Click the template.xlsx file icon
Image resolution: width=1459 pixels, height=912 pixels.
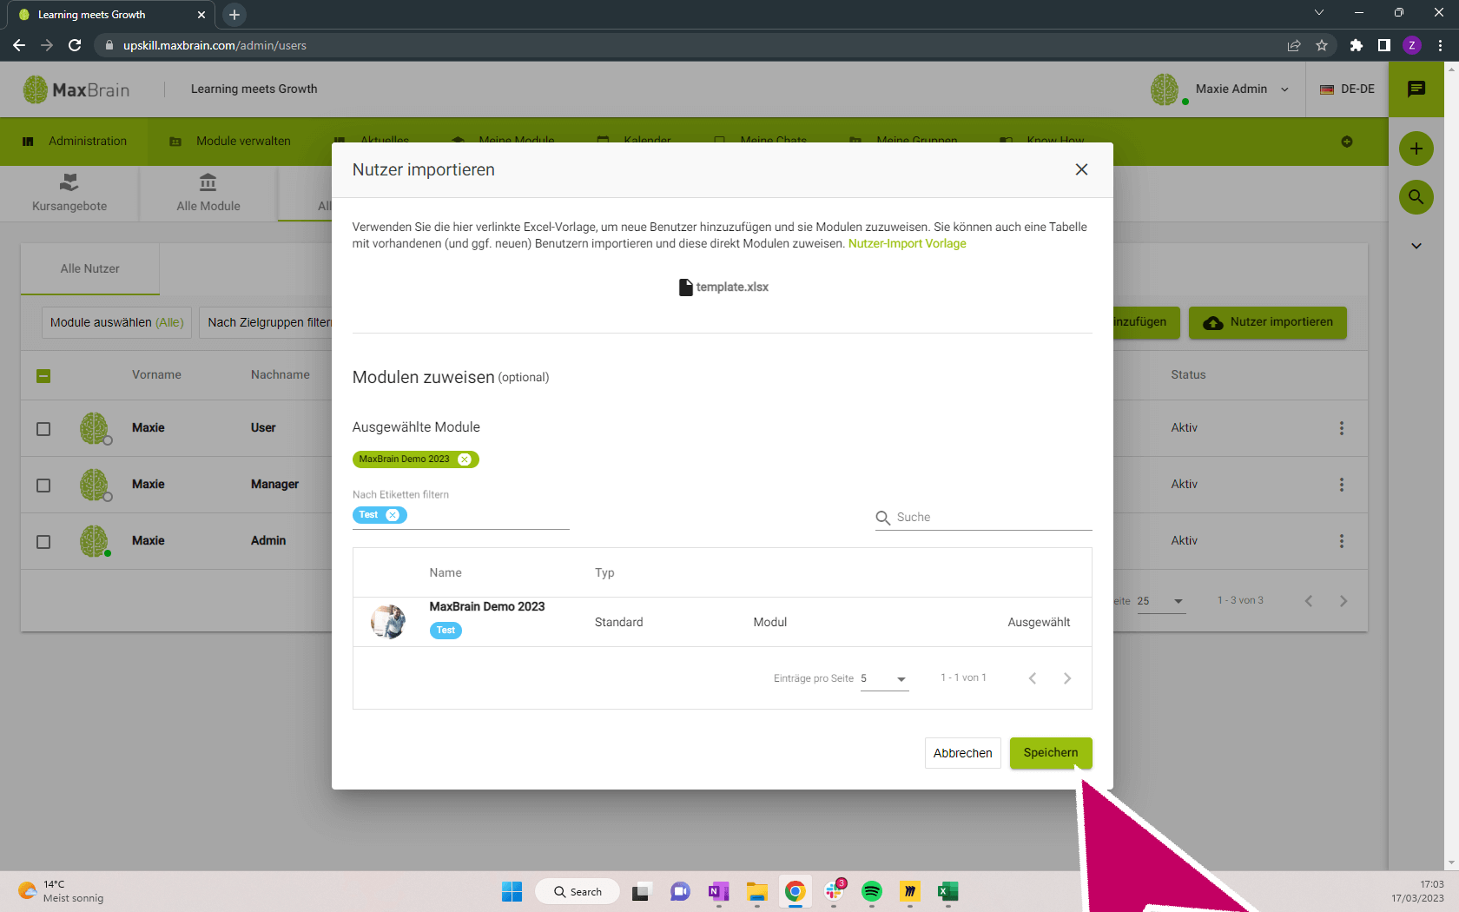coord(686,287)
